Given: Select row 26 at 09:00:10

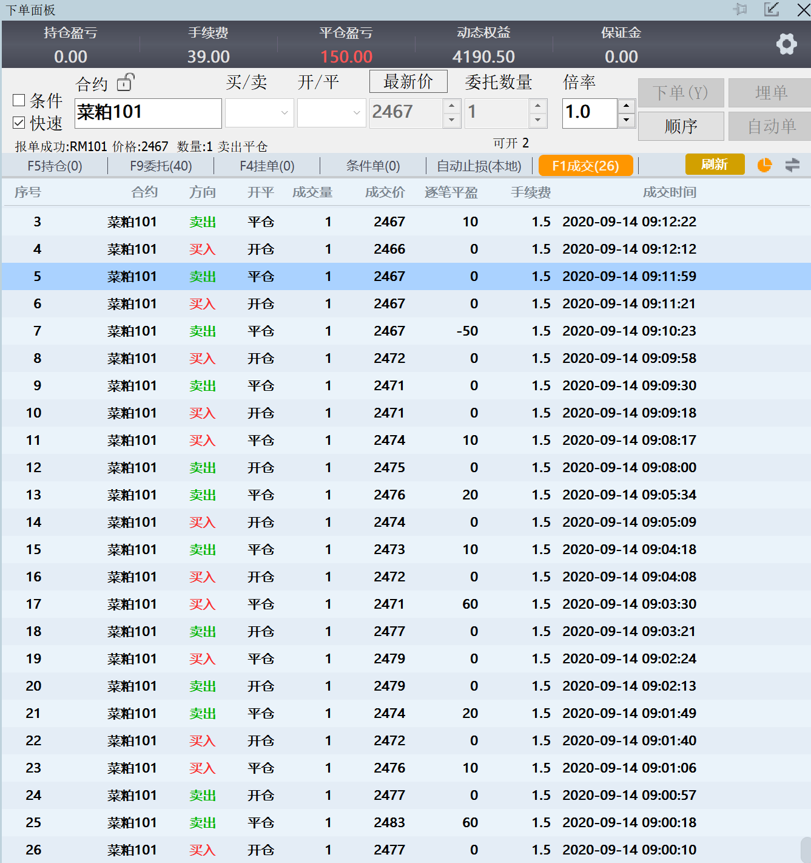Looking at the screenshot, I should (x=405, y=850).
